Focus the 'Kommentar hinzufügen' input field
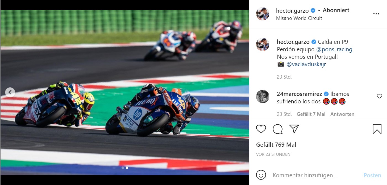Viewport: 387px width, 185px height. click(x=315, y=175)
